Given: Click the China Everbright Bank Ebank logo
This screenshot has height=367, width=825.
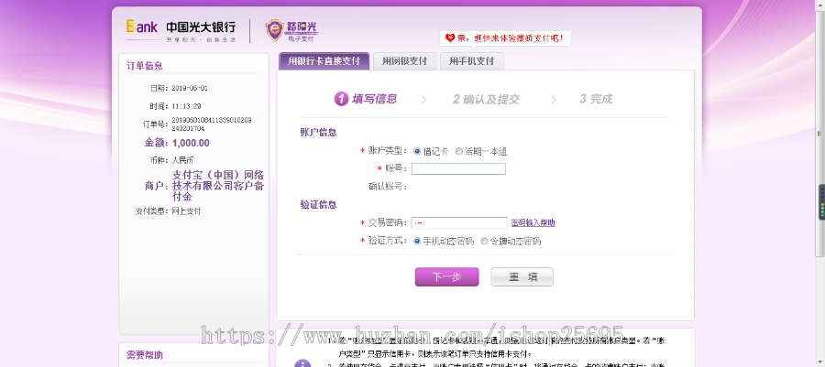Looking at the screenshot, I should point(181,30).
